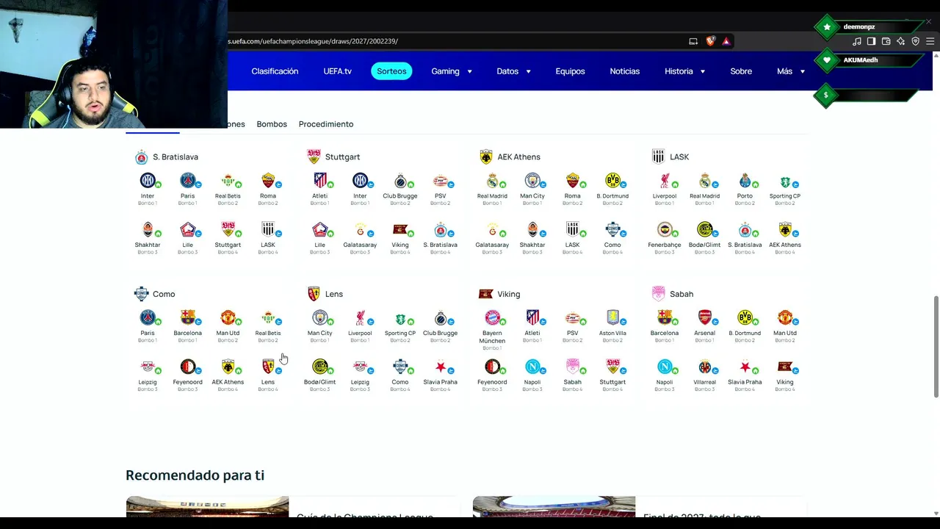Click the Roma crest in S. Bratislava's card
This screenshot has height=529, width=940.
[268, 181]
